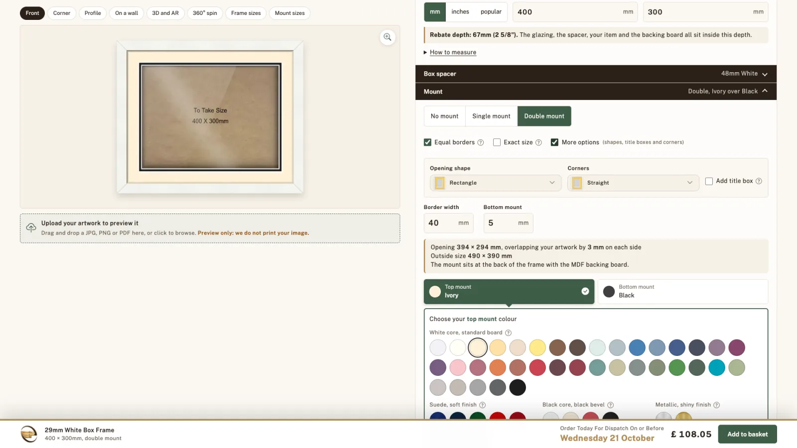Open the Opening shape Rectangle dropdown

tap(496, 183)
